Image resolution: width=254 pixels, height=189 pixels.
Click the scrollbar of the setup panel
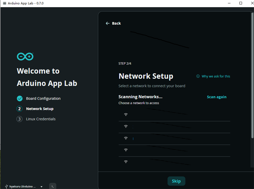pyautogui.click(x=252, y=76)
